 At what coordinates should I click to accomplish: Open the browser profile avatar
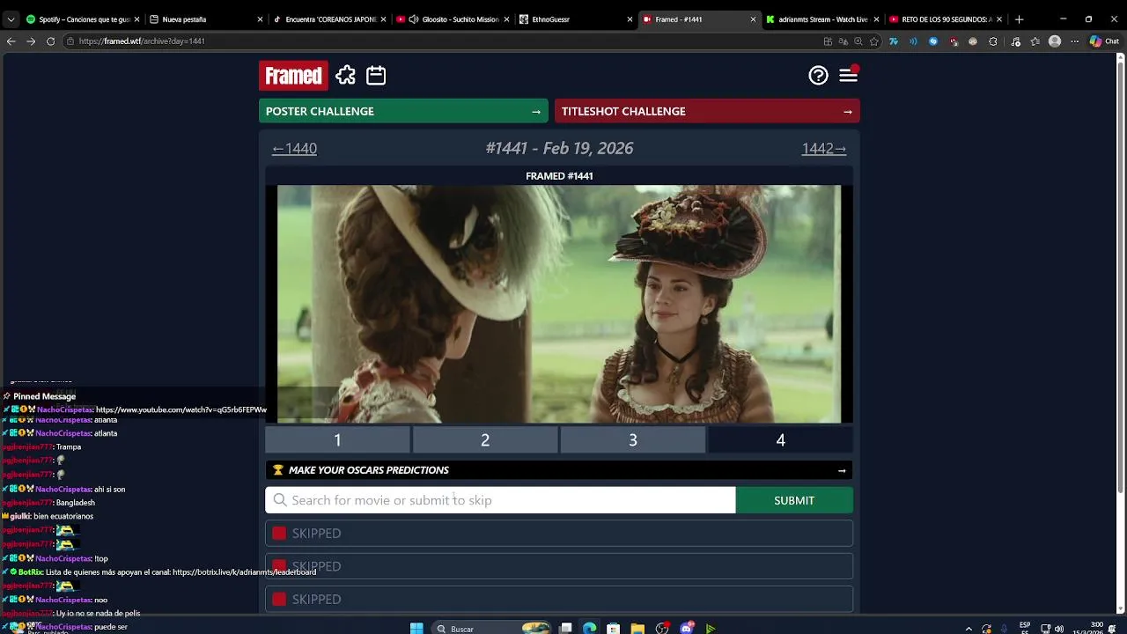(x=1055, y=41)
